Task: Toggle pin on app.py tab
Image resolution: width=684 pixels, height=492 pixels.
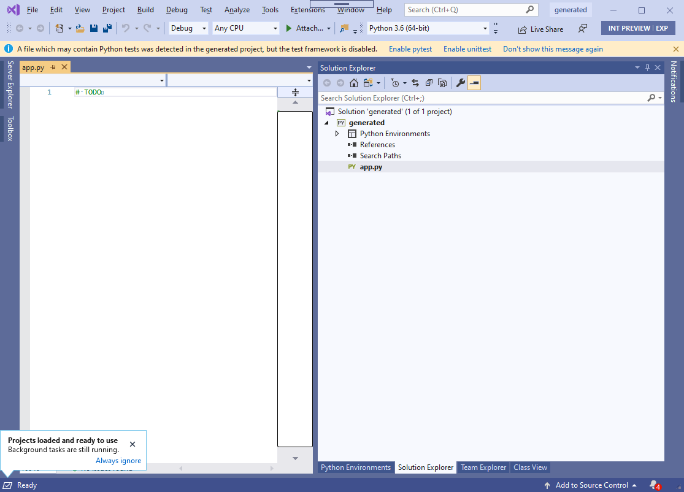Action: coord(53,67)
